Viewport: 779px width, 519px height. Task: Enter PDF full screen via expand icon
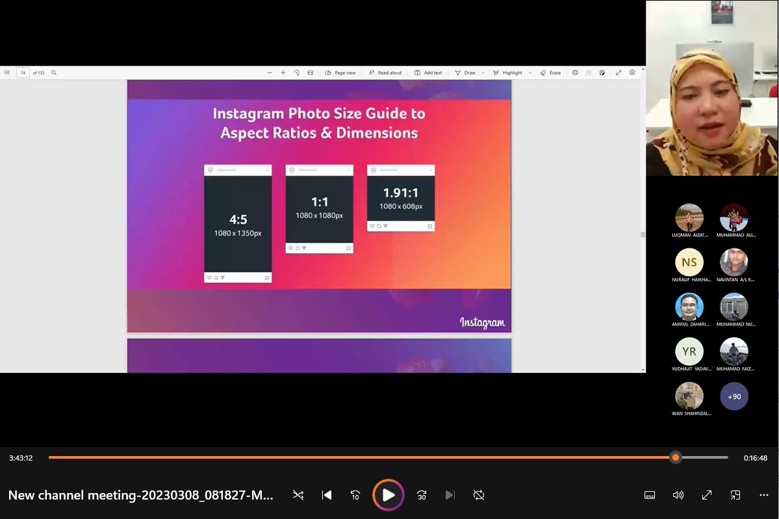pos(619,73)
